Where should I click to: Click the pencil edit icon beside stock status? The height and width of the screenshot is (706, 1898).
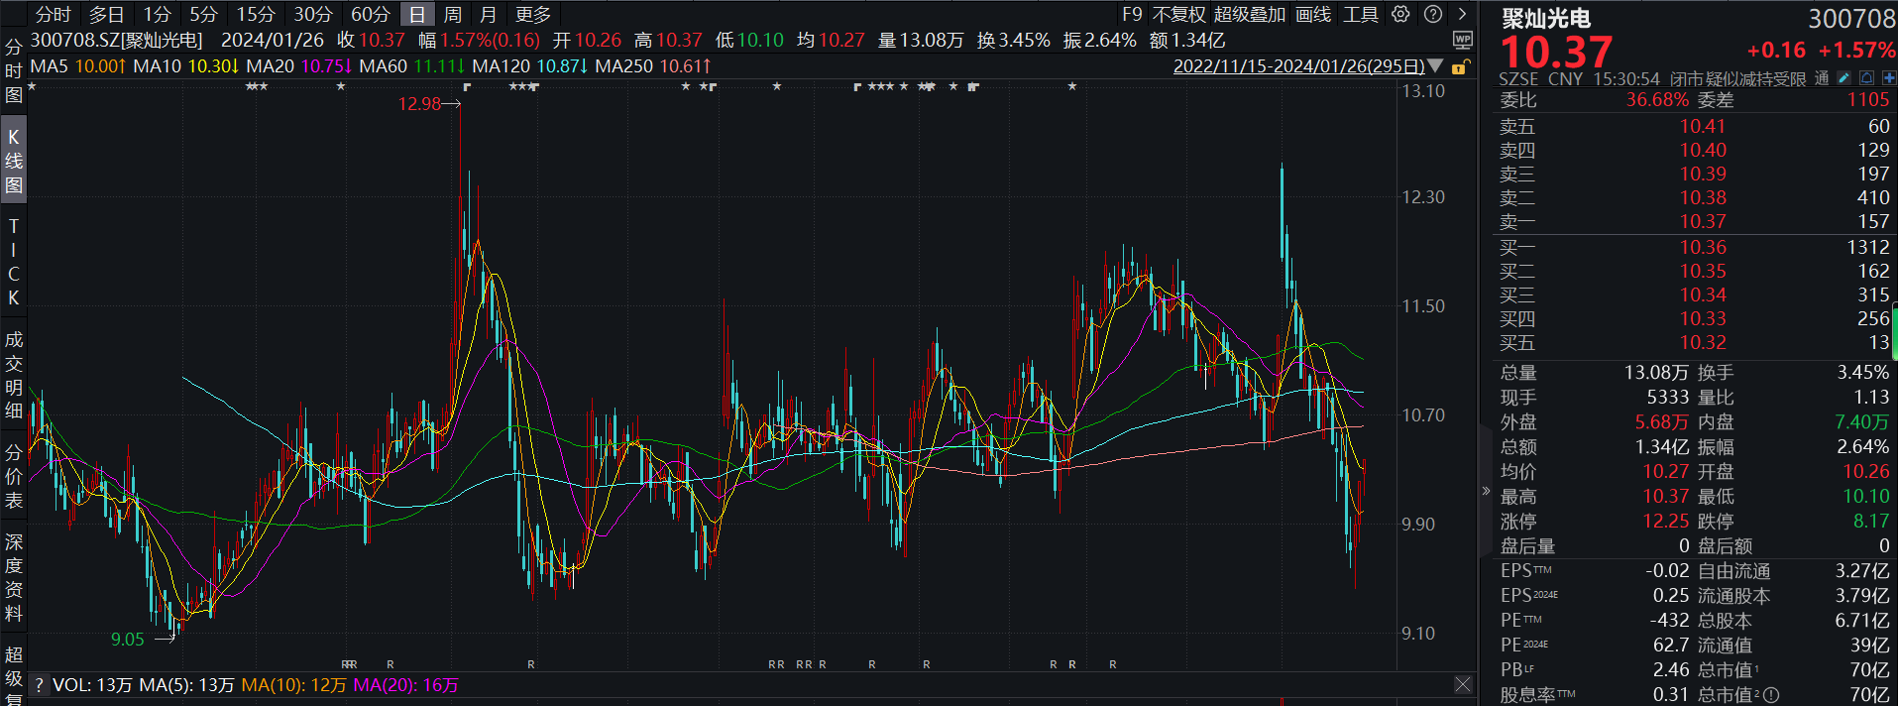click(x=1843, y=78)
